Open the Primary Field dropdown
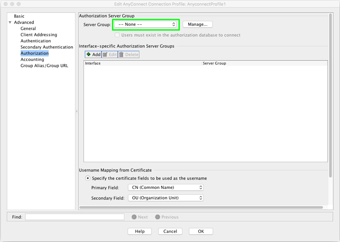 coord(166,187)
